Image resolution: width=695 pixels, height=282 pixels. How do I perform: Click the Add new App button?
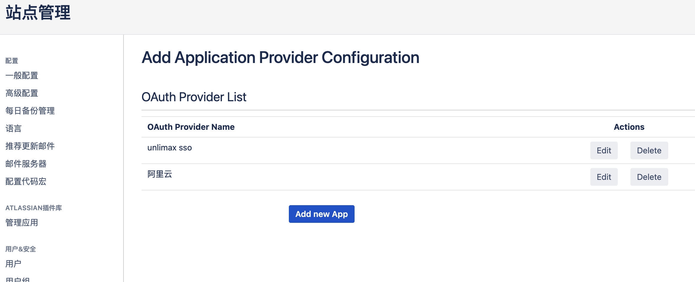[321, 214]
